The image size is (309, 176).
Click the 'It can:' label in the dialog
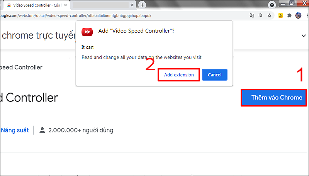tap(88, 47)
